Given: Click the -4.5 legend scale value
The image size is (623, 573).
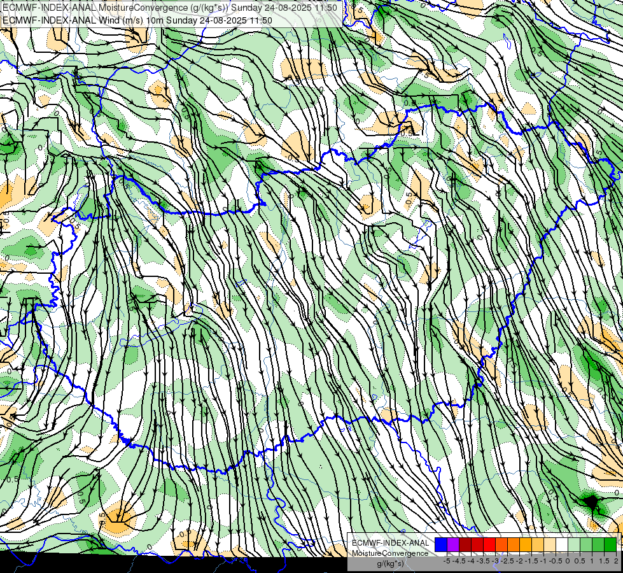Looking at the screenshot, I should tap(458, 561).
